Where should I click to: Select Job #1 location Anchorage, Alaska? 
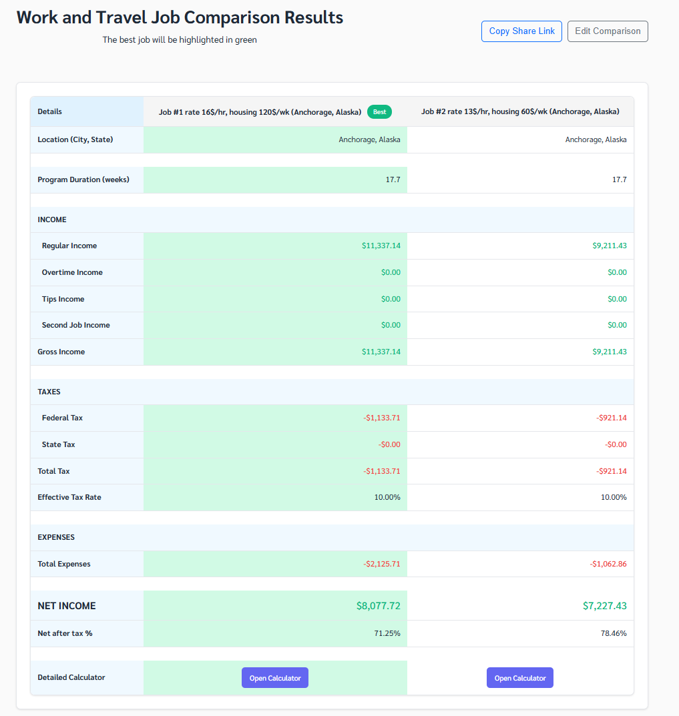pyautogui.click(x=369, y=139)
